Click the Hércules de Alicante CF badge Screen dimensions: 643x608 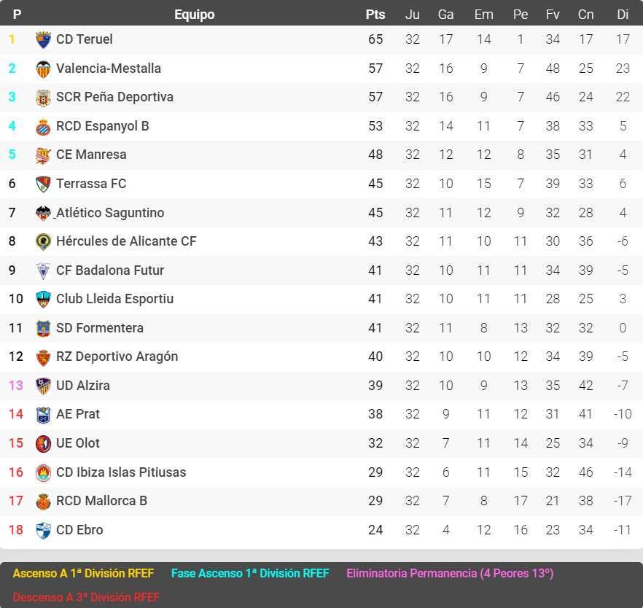tap(43, 241)
